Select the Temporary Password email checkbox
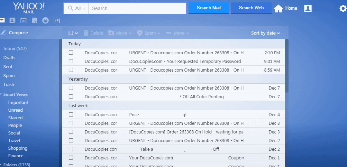 pos(71,61)
